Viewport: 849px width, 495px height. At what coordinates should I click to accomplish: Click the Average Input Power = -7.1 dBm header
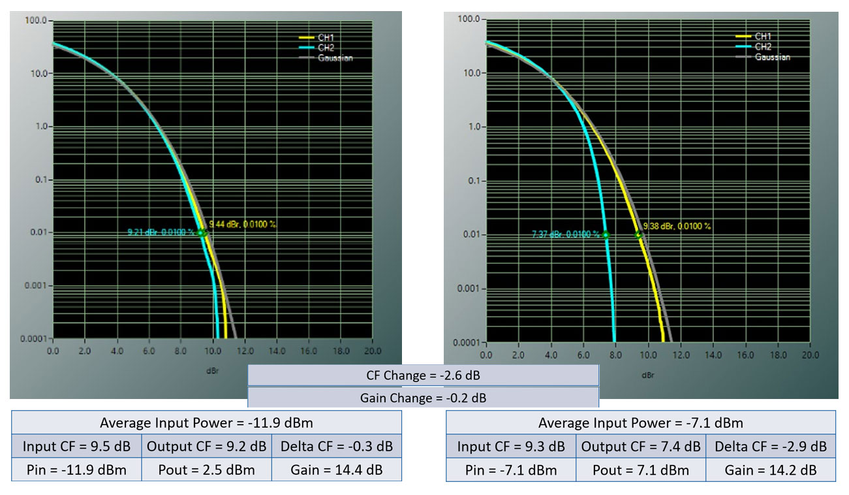tap(640, 423)
